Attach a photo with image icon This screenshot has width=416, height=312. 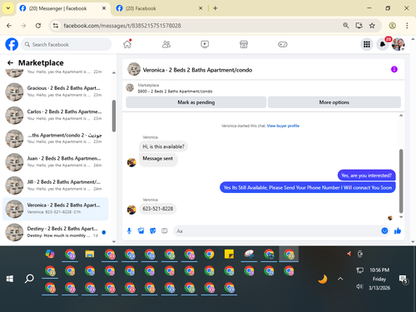tap(141, 230)
